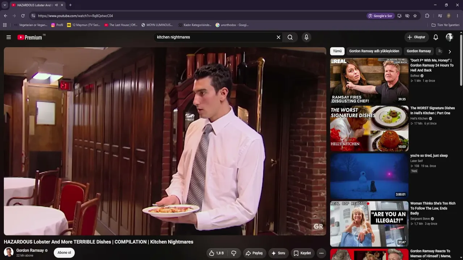Viewport: 463px width, 260px height.
Task: Mute the tab via its speaker icon
Action: [x=56, y=5]
